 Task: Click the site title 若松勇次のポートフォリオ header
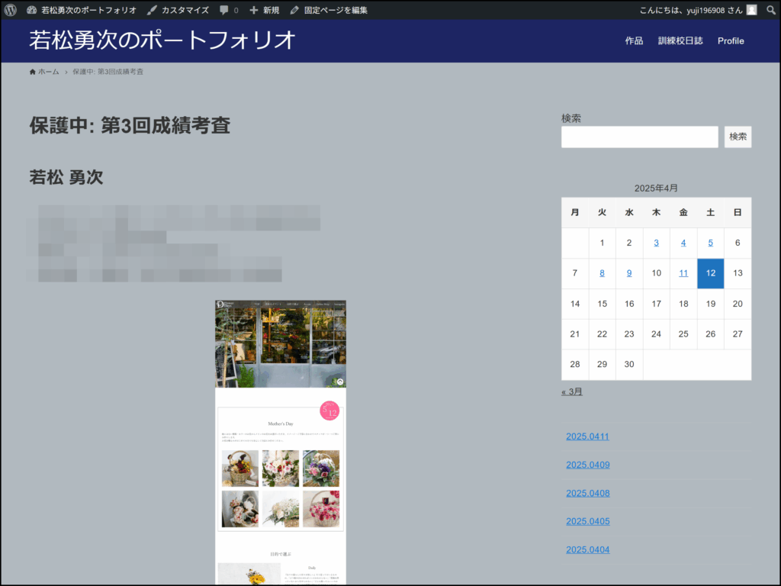click(x=162, y=40)
